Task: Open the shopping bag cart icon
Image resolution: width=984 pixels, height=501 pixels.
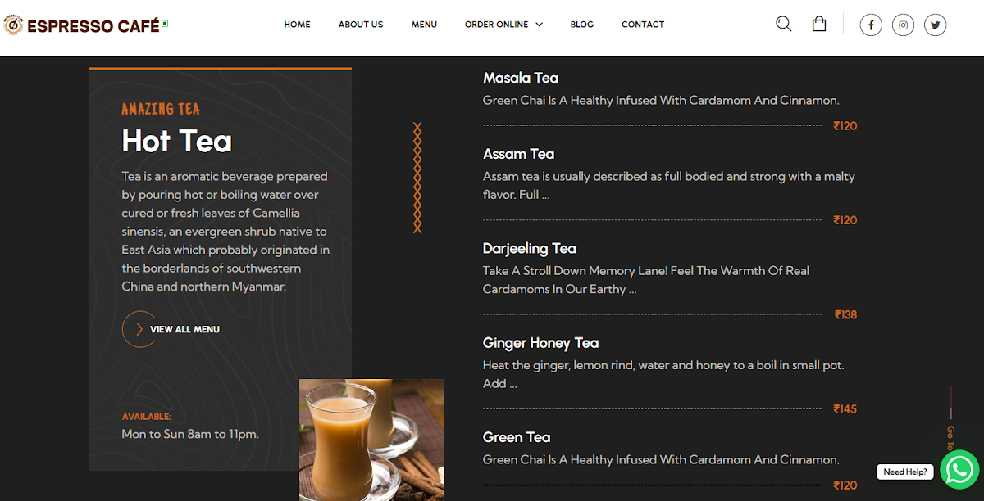Action: tap(818, 24)
